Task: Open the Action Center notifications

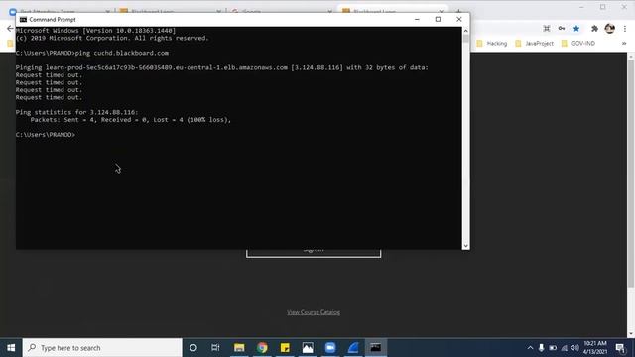Action: pyautogui.click(x=620, y=348)
